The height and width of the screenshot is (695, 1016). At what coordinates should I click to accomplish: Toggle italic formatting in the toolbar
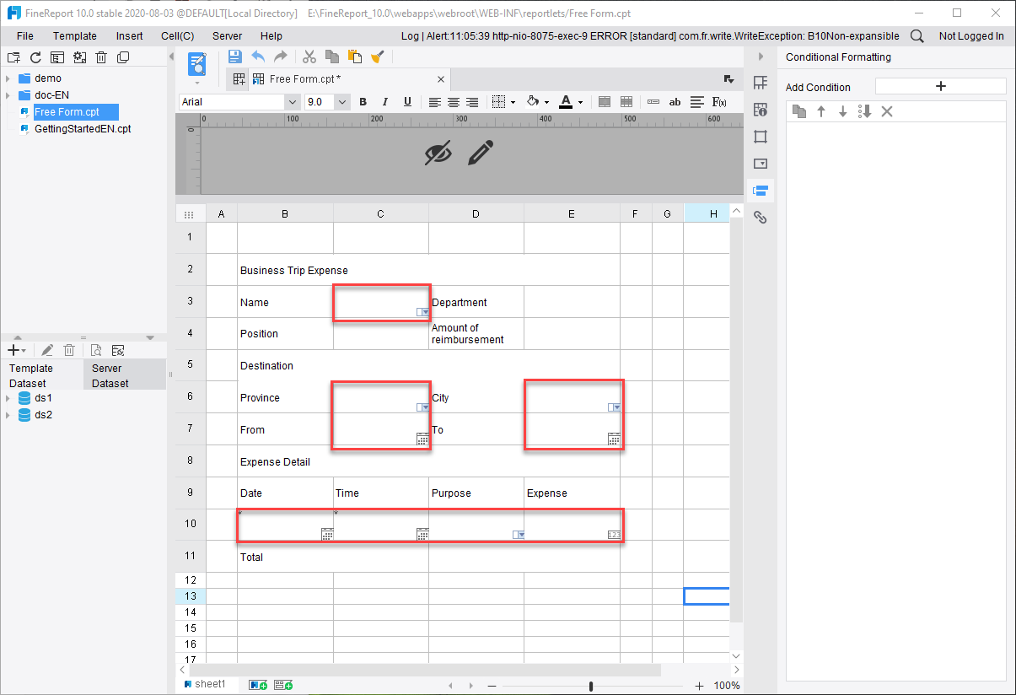pos(384,101)
